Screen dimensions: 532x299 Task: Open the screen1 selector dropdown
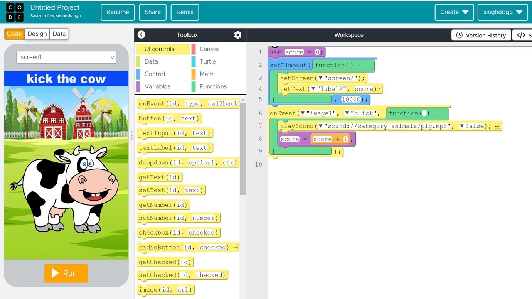(x=66, y=57)
